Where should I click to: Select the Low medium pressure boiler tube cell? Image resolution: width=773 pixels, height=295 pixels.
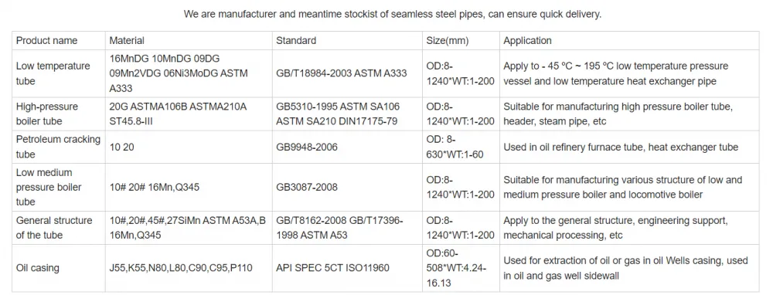click(59, 187)
